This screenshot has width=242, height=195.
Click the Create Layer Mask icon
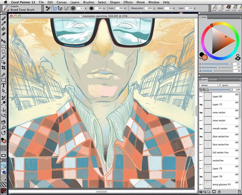click(214, 192)
